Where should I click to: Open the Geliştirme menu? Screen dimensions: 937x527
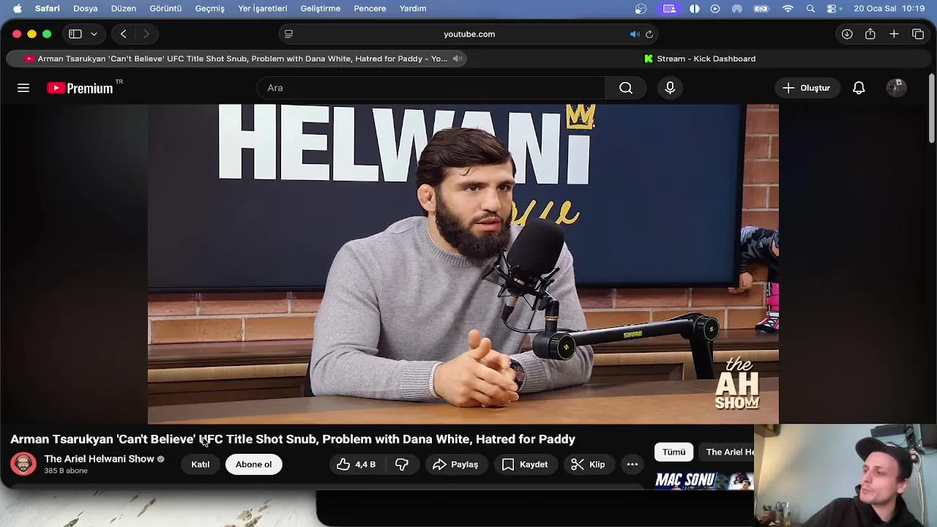pyautogui.click(x=321, y=8)
